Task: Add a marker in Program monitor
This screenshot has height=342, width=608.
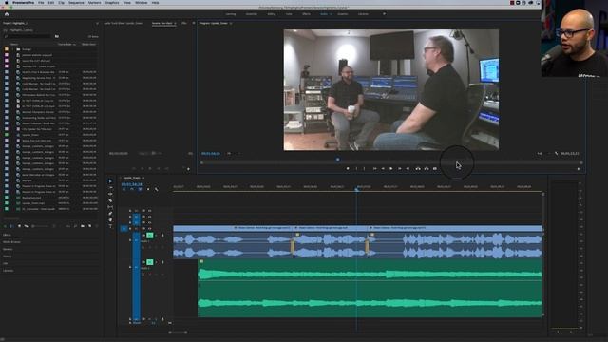Action: tap(348, 169)
